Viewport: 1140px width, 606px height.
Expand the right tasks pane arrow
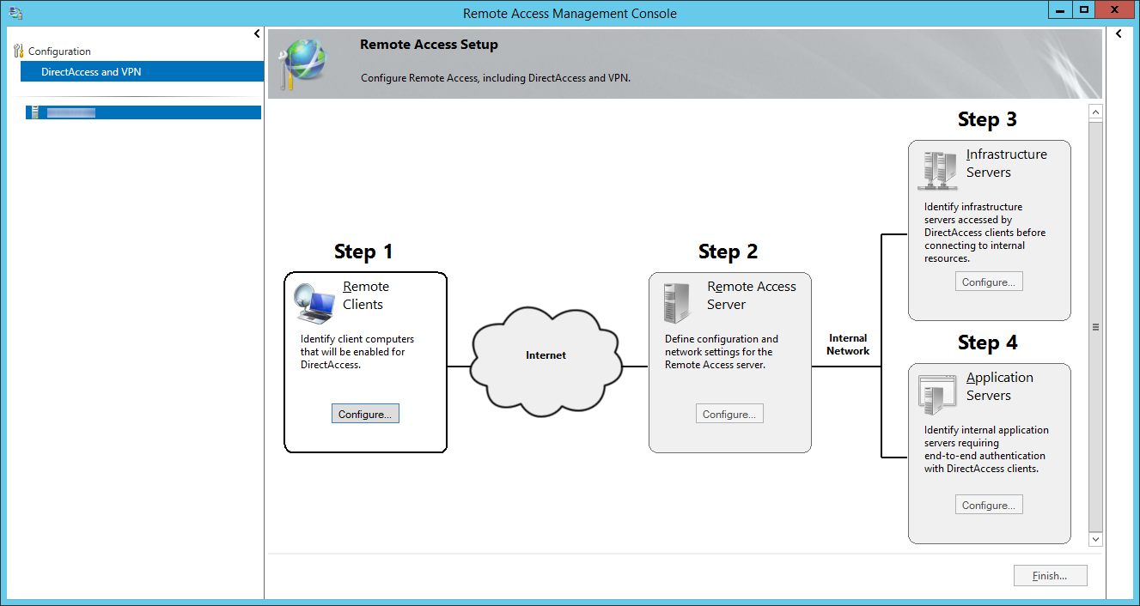1119,33
